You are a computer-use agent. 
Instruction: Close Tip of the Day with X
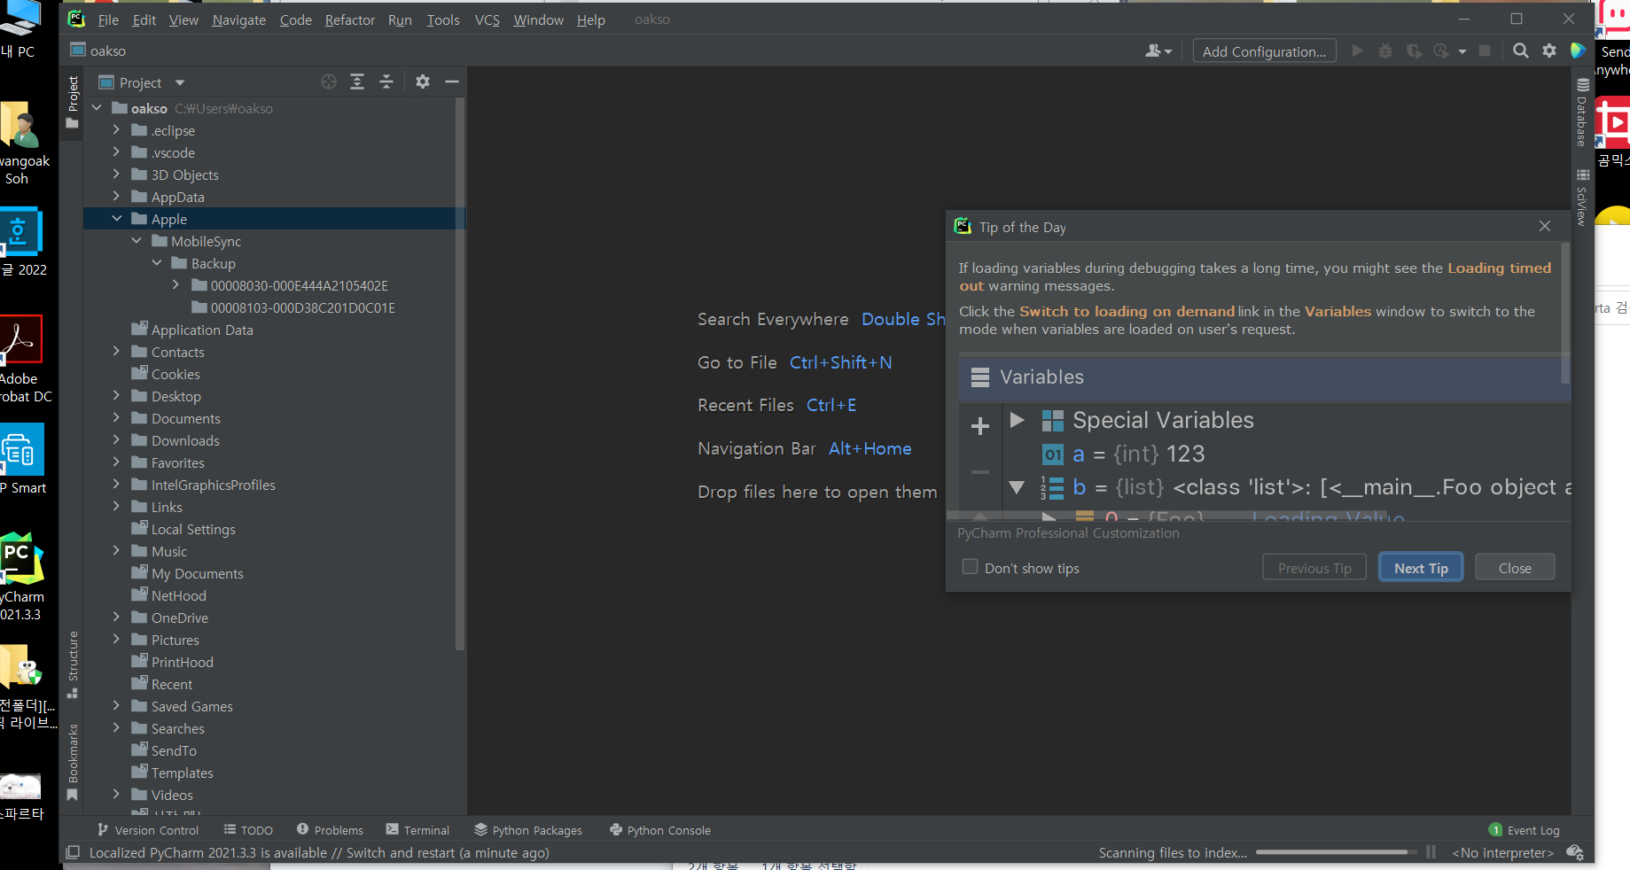click(x=1545, y=226)
